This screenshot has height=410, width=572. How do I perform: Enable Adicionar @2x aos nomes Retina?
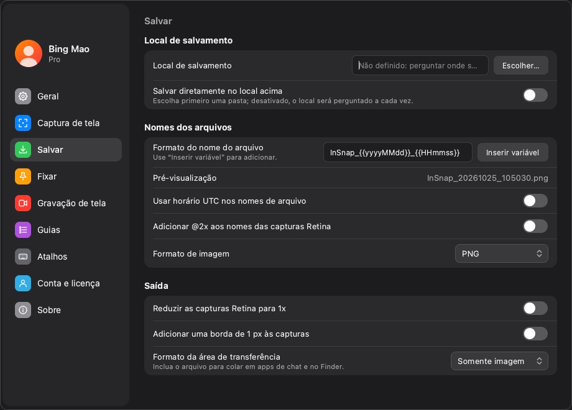[535, 226]
